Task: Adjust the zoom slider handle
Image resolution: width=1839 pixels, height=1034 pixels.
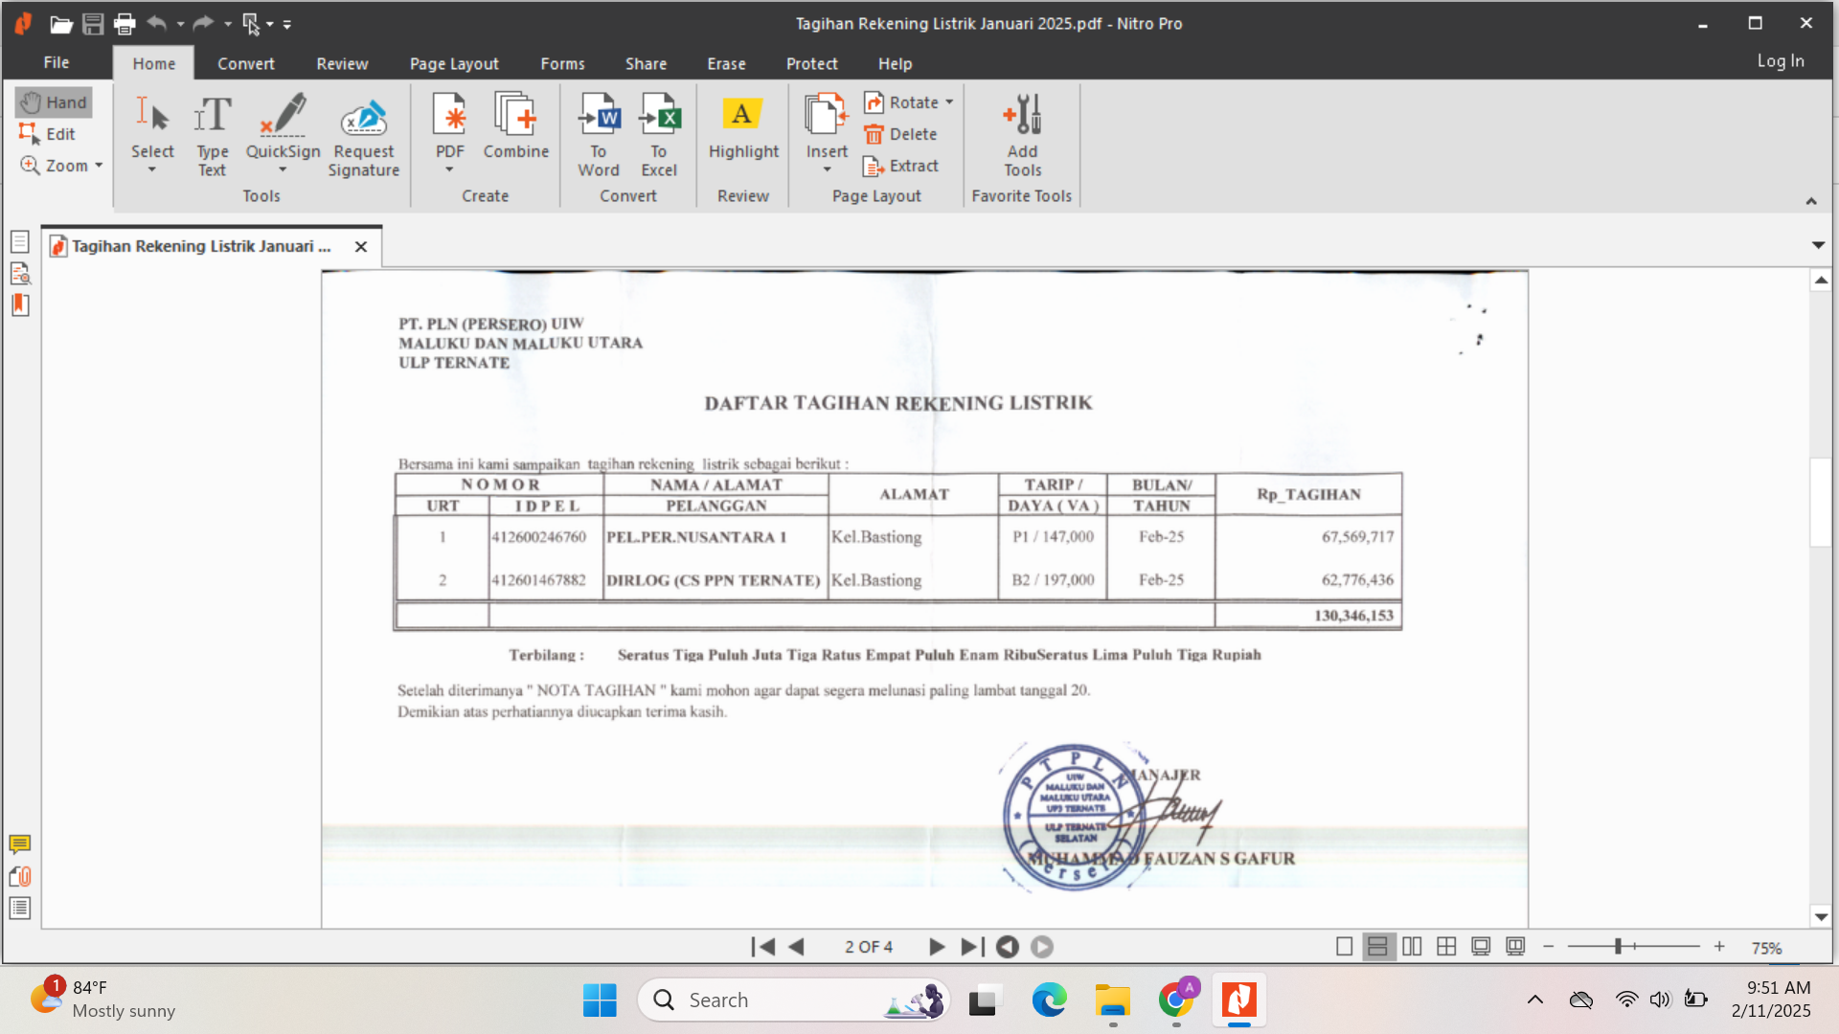Action: point(1618,947)
